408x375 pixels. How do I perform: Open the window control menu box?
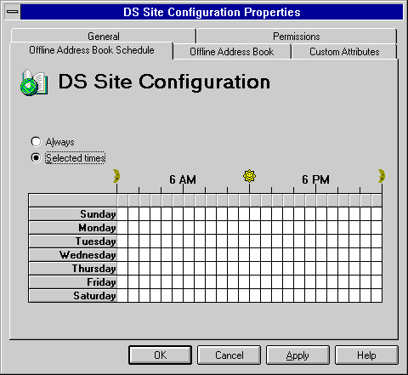13,12
